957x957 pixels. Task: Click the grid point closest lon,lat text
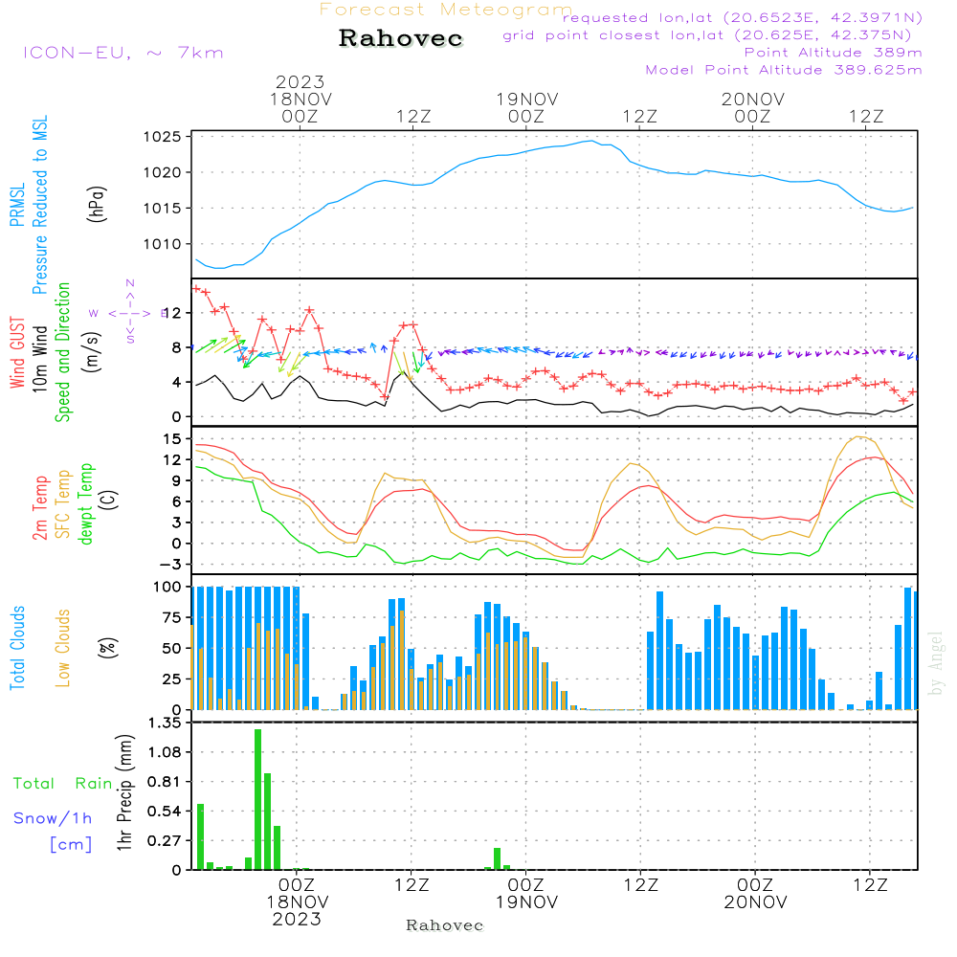[x=713, y=35]
